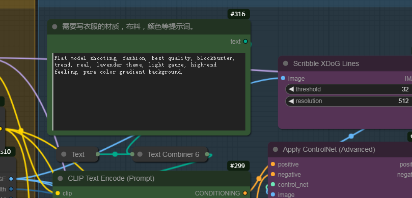Select the Scribble XDoG Lines node title
The width and height of the screenshot is (412, 198).
pos(326,63)
